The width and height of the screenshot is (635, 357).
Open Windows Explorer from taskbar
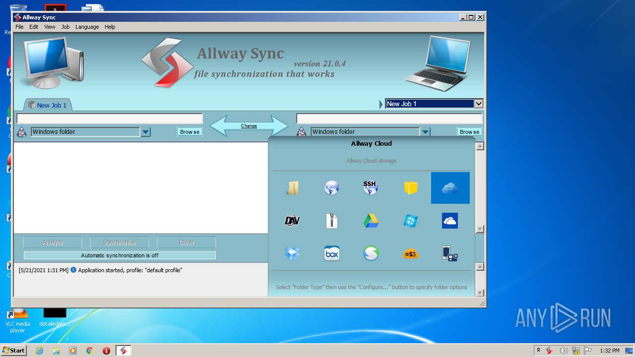pyautogui.click(x=56, y=351)
